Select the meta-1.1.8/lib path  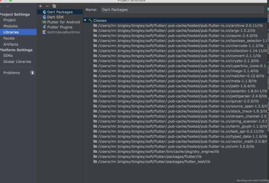(177, 81)
